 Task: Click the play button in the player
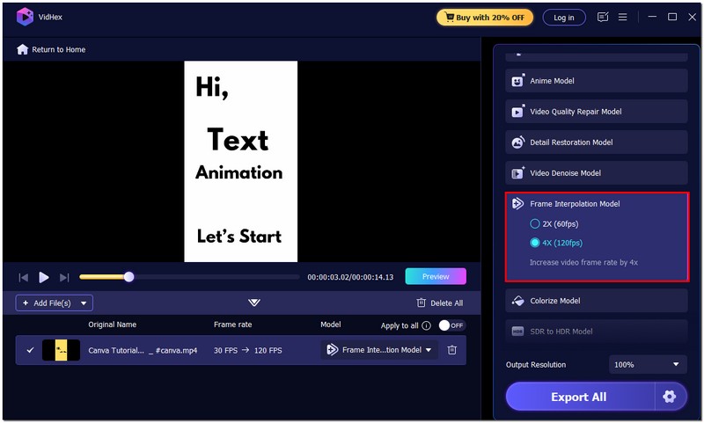tap(44, 277)
